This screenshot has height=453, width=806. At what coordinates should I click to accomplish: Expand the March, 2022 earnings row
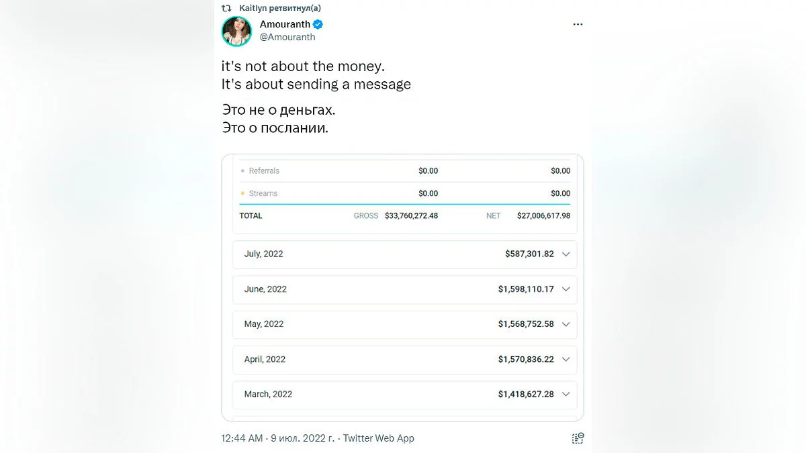[x=566, y=394]
